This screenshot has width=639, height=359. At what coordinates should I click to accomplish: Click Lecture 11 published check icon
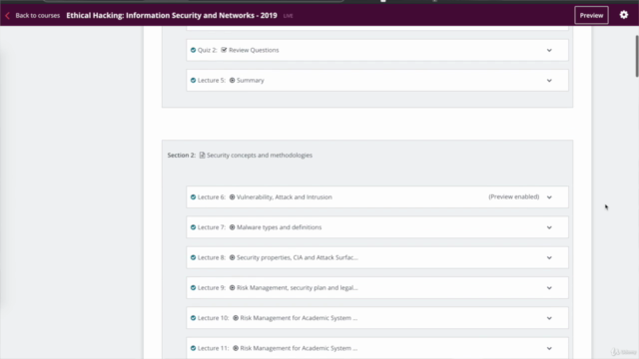click(x=193, y=348)
